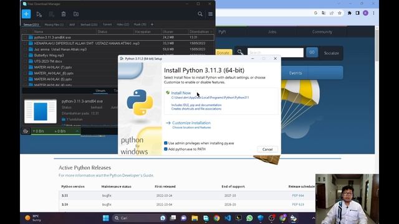Open Google Chrome from taskbar

tap(216, 218)
